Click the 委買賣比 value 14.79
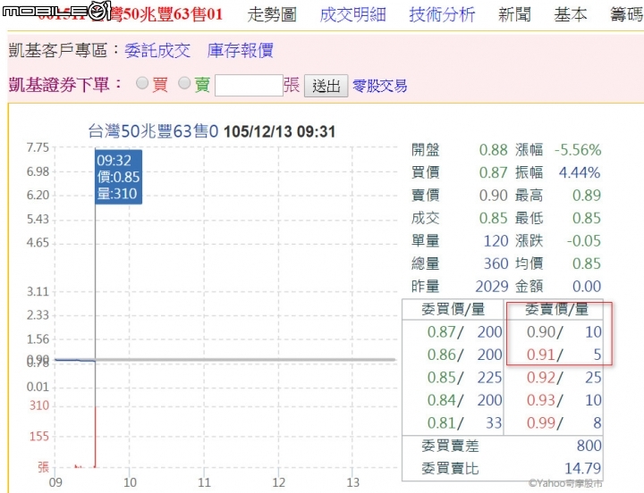The height and width of the screenshot is (493, 644). pos(583,468)
